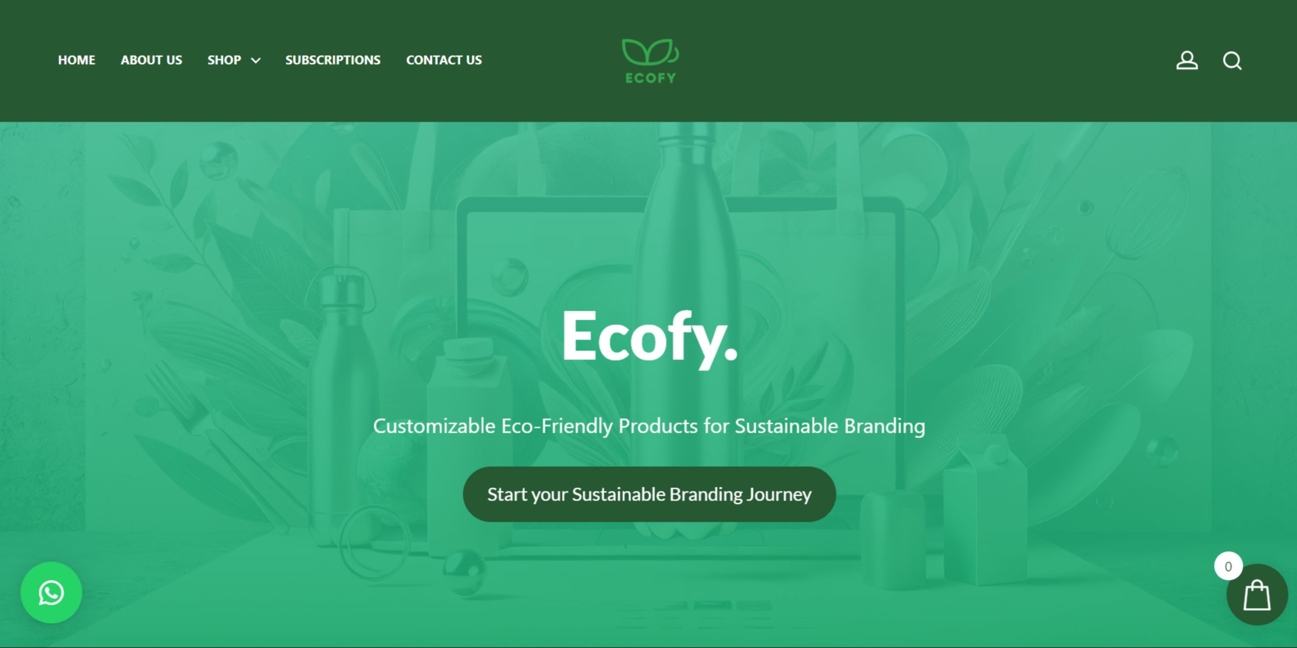Click the small capped bottle in hero image
This screenshot has width=1297, height=648.
[344, 405]
